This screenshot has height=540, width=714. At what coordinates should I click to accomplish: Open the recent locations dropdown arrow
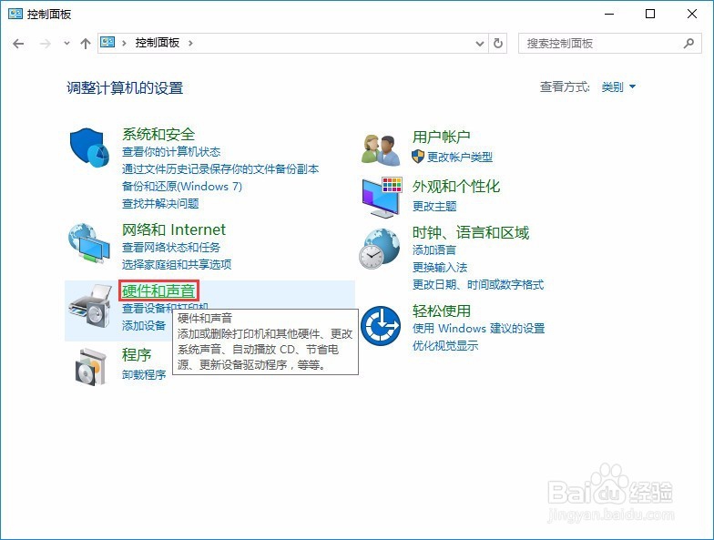coord(67,44)
